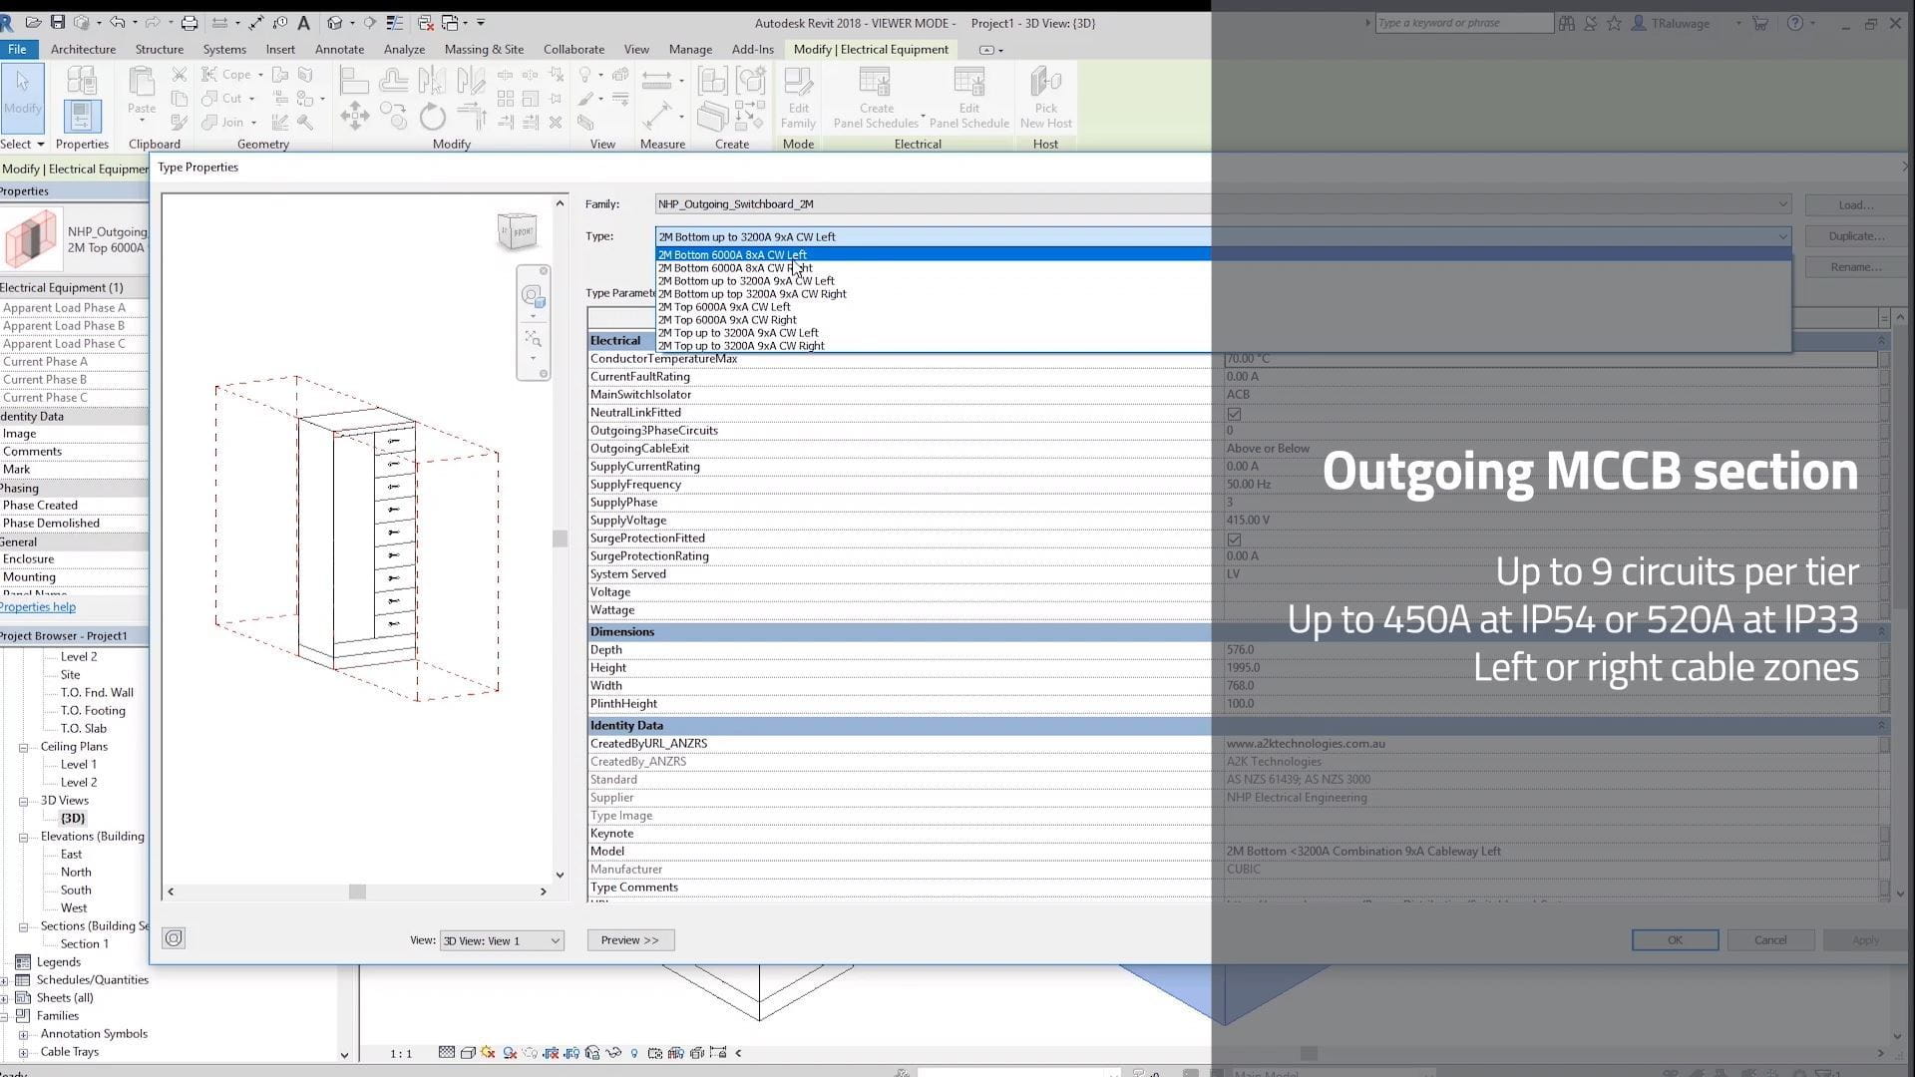Click the Project Browser scroll-down arrow
The image size is (1915, 1077).
pyautogui.click(x=344, y=1055)
